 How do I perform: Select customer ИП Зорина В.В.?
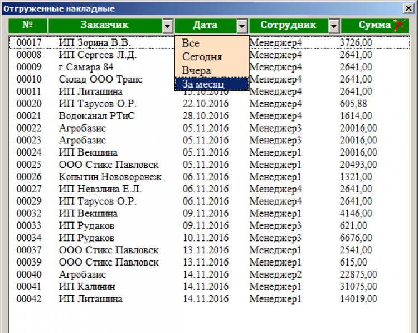(95, 42)
